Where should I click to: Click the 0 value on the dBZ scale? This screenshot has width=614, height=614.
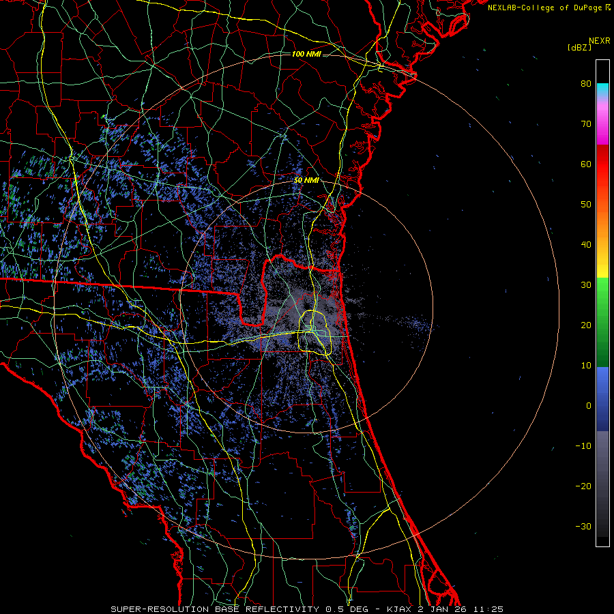(x=589, y=406)
